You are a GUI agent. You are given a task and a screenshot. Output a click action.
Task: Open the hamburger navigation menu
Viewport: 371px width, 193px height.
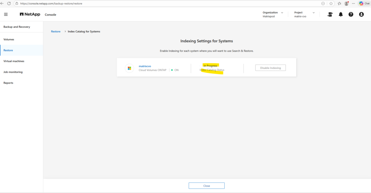tap(6, 14)
